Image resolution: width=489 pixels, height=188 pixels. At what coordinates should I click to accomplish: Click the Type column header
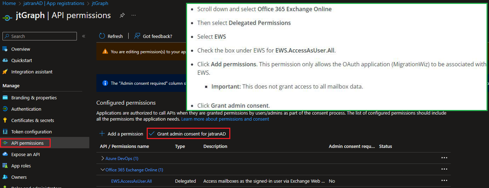[180, 146]
